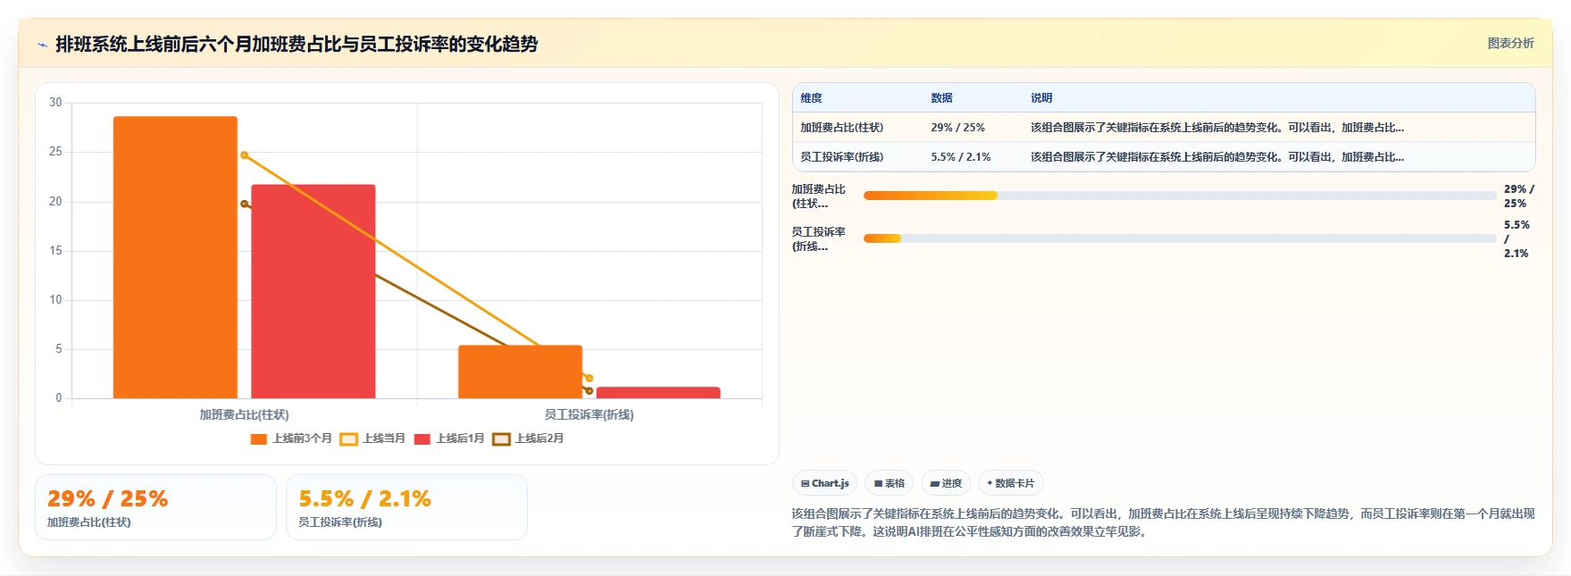1571x576 pixels.
Task: Click the 加班费占比 progress bar
Action: [x=1180, y=196]
